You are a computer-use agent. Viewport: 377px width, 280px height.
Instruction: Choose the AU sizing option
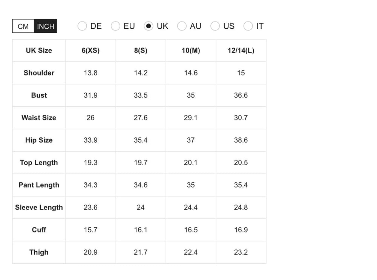182,26
